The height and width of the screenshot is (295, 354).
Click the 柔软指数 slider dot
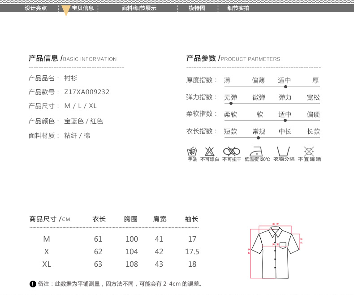click(x=285, y=121)
